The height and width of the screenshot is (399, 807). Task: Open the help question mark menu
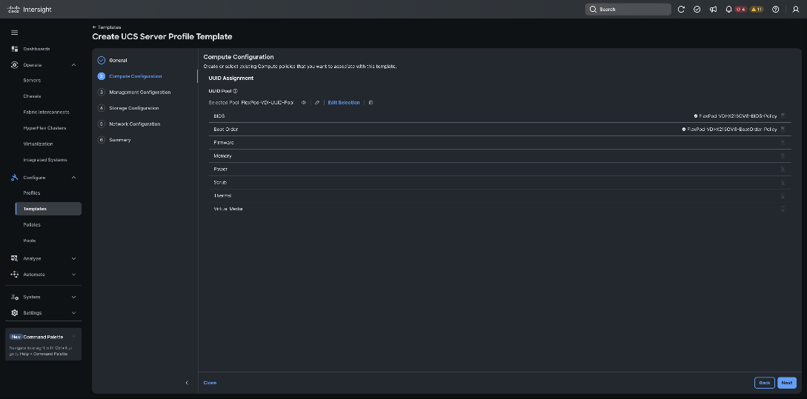[776, 10]
